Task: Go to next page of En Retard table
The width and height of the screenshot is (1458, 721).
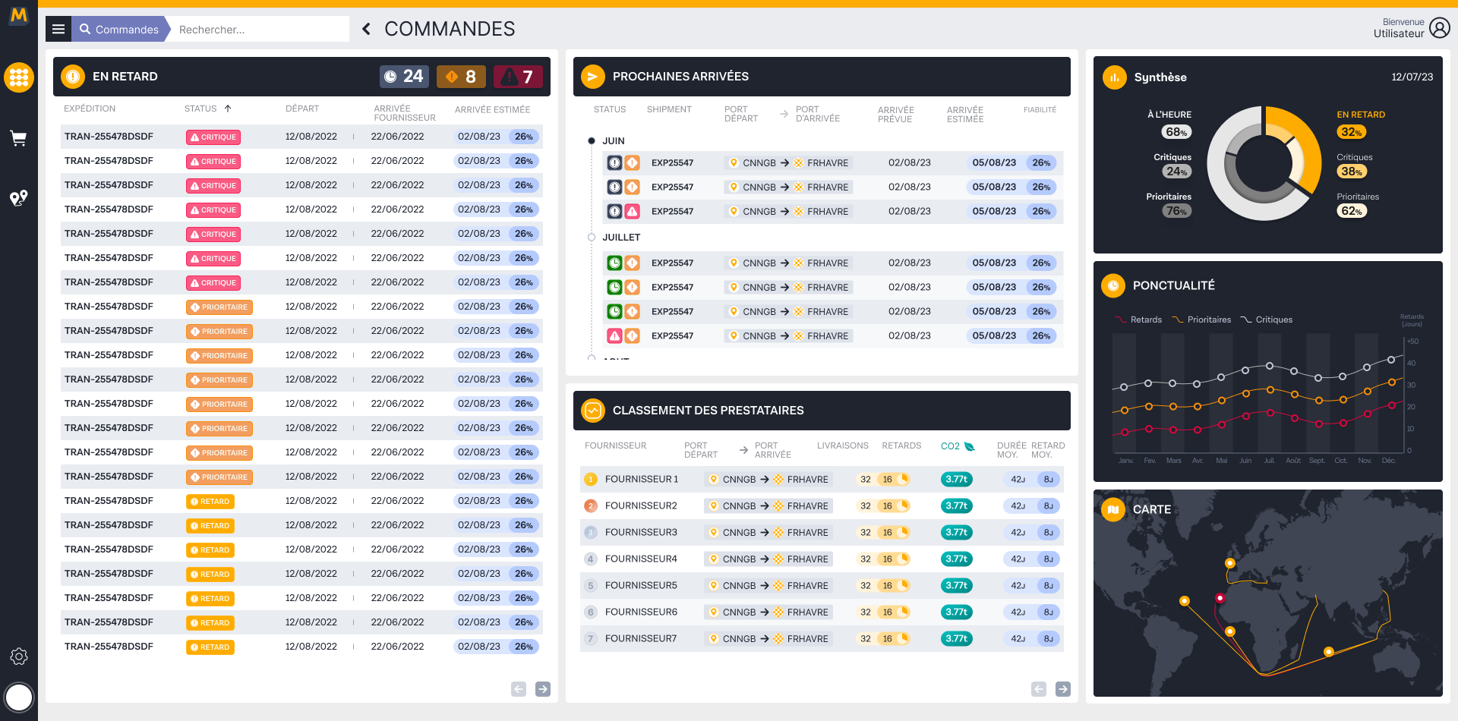Action: [543, 689]
